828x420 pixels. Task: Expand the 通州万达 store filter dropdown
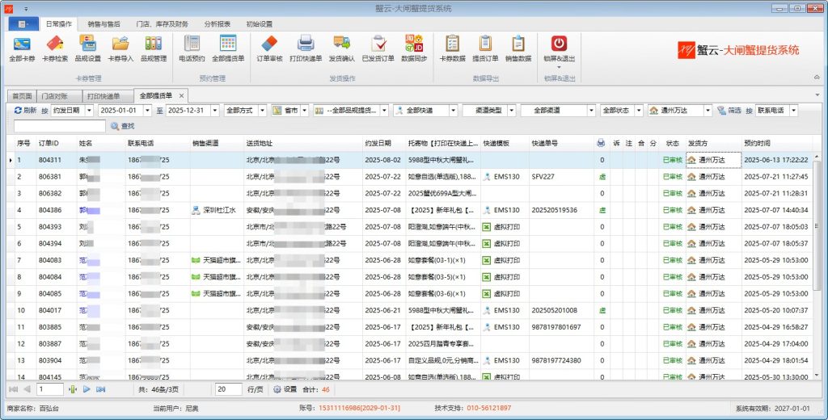click(708, 111)
